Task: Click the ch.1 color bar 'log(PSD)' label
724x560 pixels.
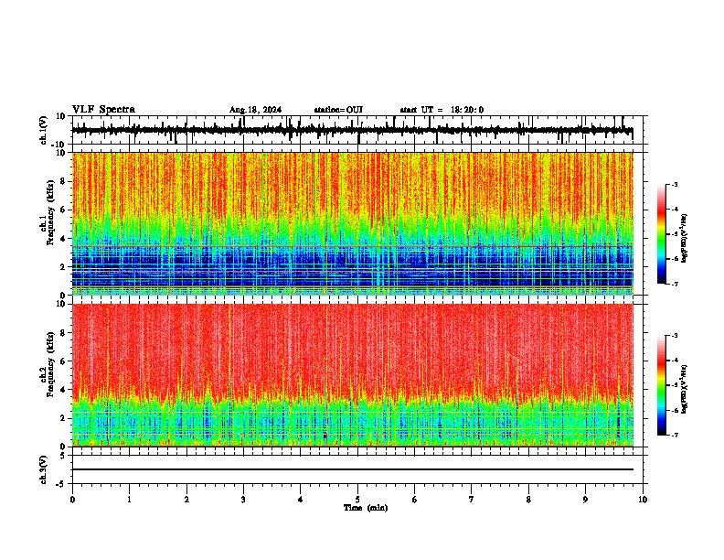Action: click(684, 239)
